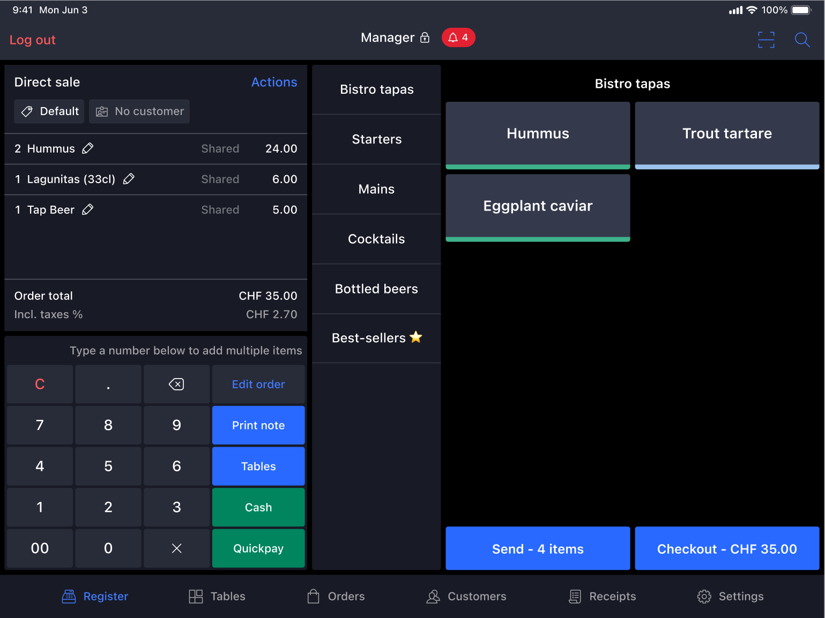Screen dimensions: 825x618
Task: Go to Customers via the person icon
Action: [x=433, y=596]
